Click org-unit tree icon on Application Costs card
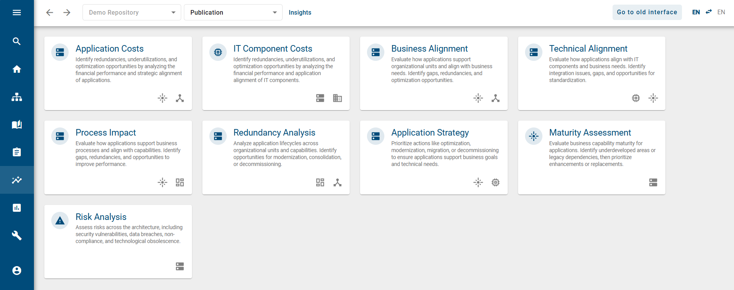Viewport: 734px width, 290px height. 180,98
